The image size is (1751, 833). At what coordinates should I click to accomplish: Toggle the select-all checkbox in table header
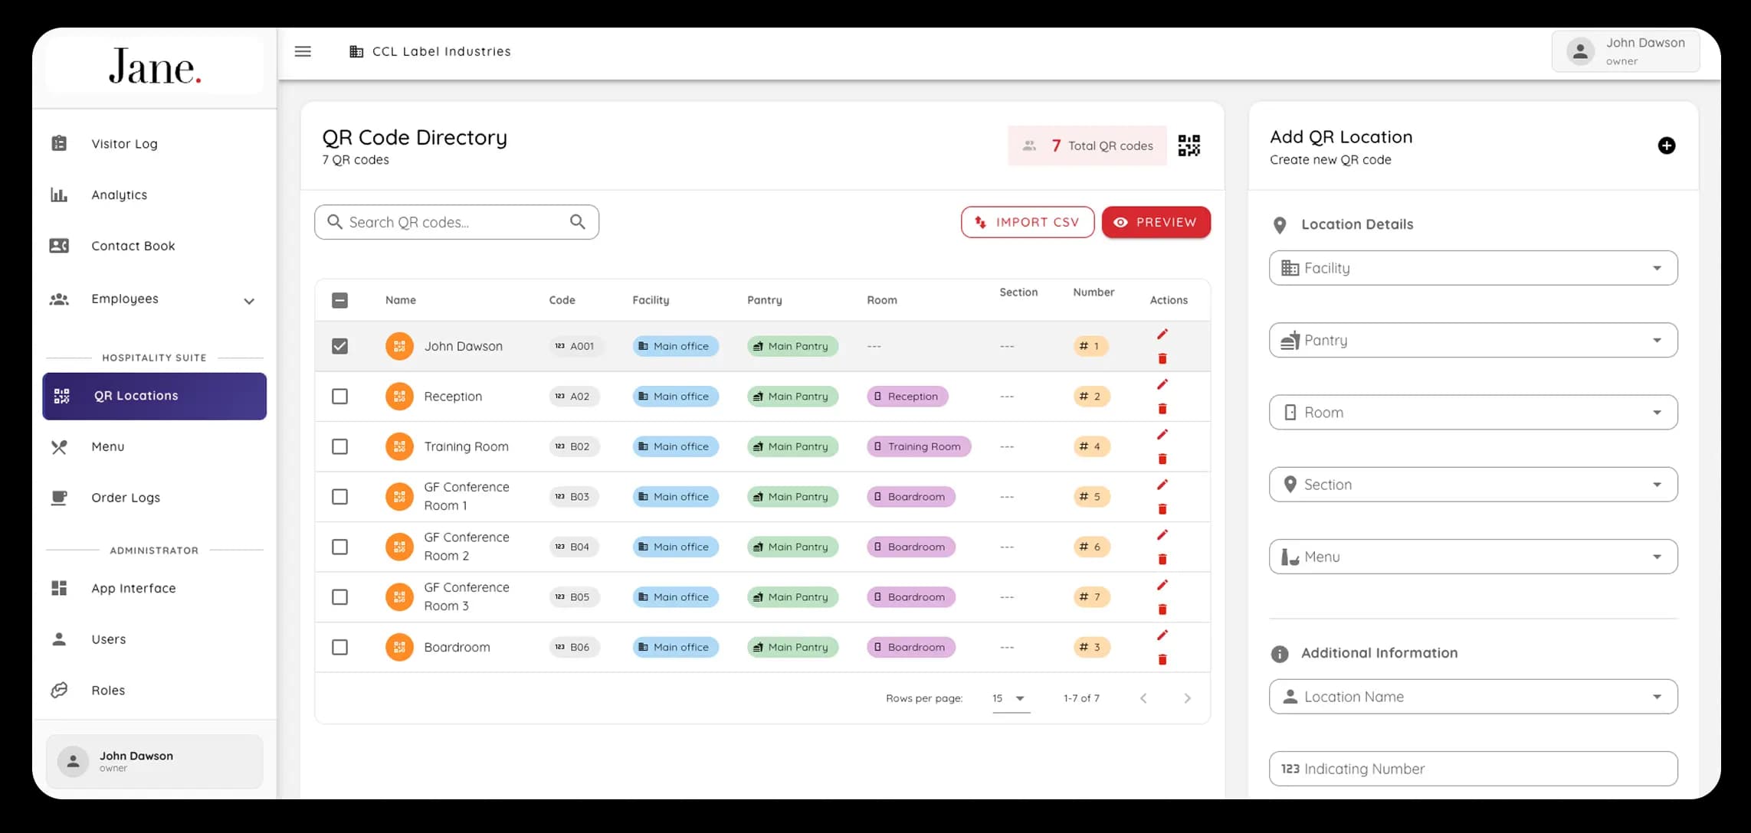(339, 300)
